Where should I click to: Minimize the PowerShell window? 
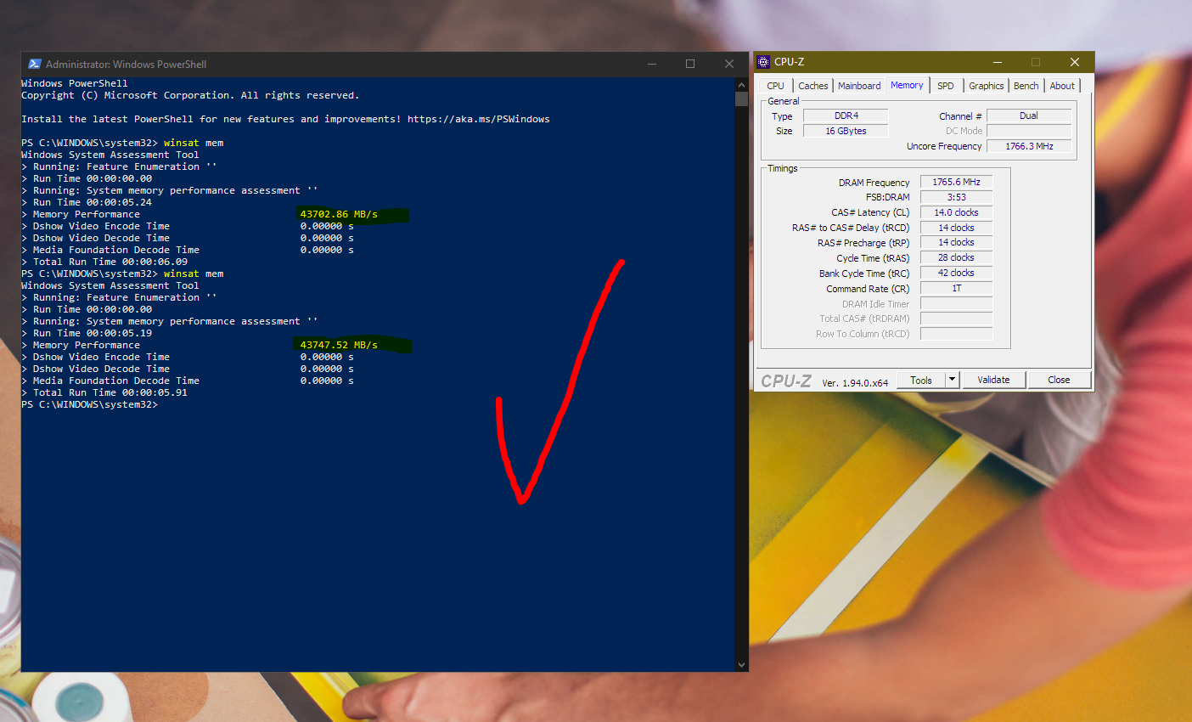click(652, 64)
